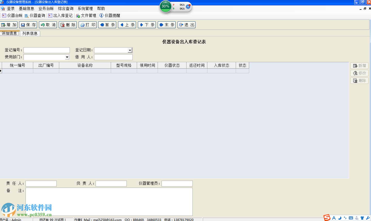Focus the 登记编号 input field
This screenshot has width=371, height=221.
47,50
